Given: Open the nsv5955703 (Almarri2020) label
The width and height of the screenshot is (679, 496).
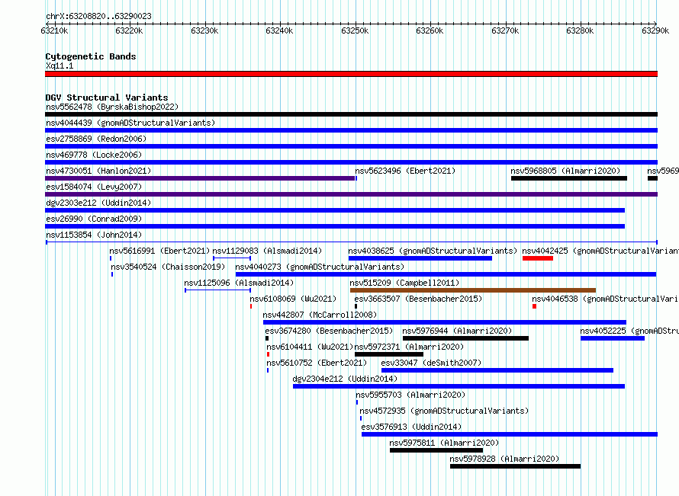Looking at the screenshot, I should pos(410,395).
